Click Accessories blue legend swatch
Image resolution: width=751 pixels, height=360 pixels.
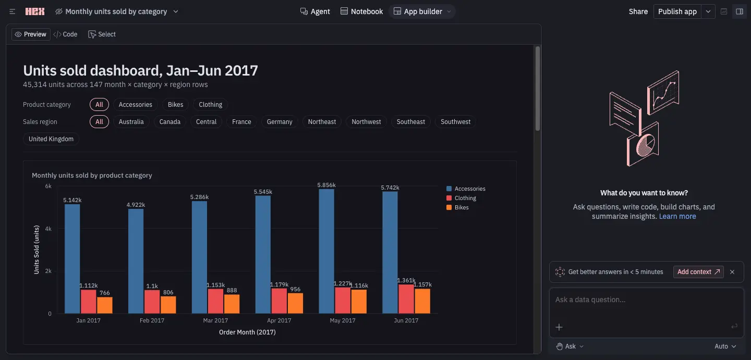[449, 189]
